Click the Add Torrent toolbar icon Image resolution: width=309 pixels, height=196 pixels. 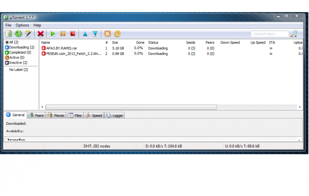coord(9,34)
